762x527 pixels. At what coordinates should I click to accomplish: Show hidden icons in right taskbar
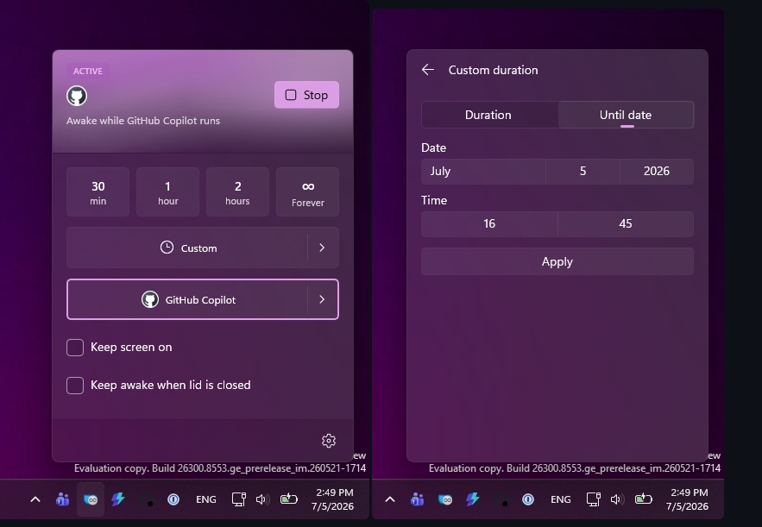tap(390, 499)
